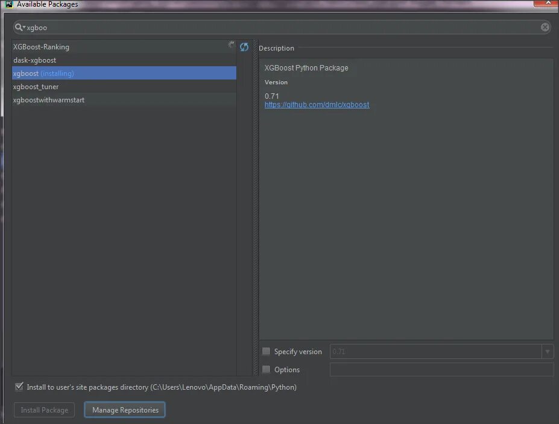Click the PyCharm window title icon
This screenshot has height=424, width=559.
point(9,4)
